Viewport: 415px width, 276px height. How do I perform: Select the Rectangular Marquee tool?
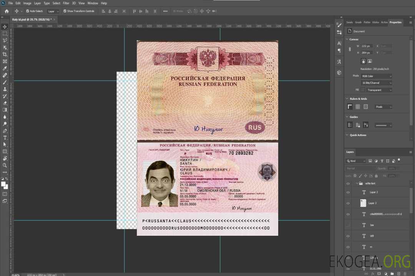click(x=5, y=34)
